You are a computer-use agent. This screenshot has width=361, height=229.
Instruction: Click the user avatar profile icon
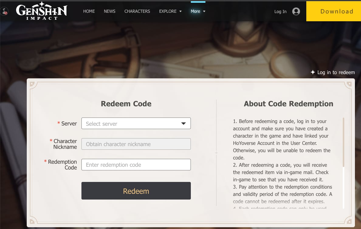(296, 12)
